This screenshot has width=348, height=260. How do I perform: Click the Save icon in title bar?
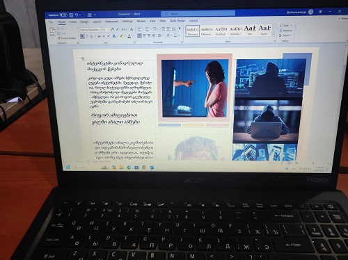(71, 15)
